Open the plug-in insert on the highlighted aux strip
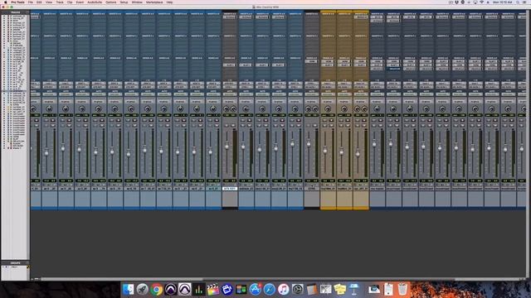 [x=230, y=17]
